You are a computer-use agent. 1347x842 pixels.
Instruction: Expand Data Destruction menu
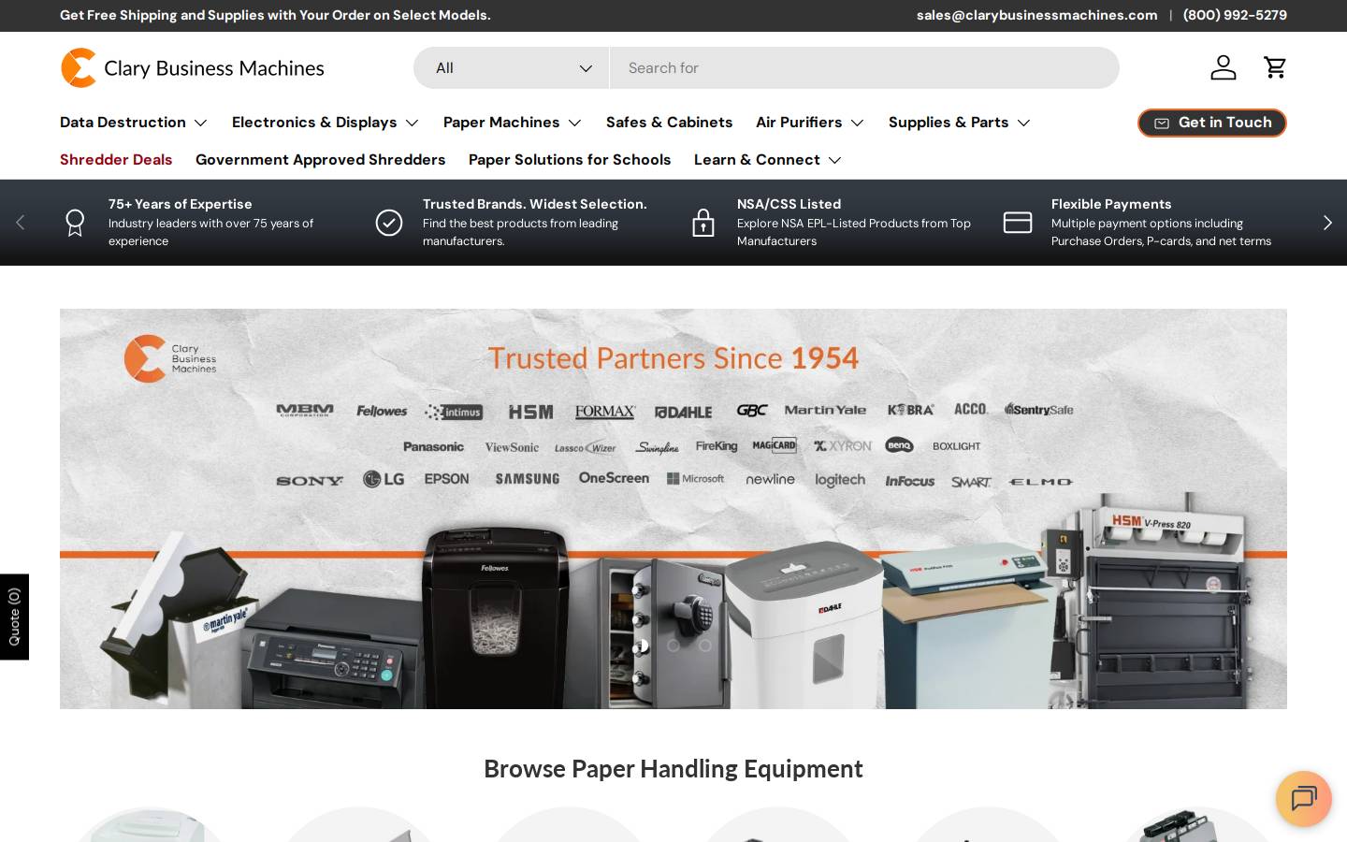pos(134,123)
